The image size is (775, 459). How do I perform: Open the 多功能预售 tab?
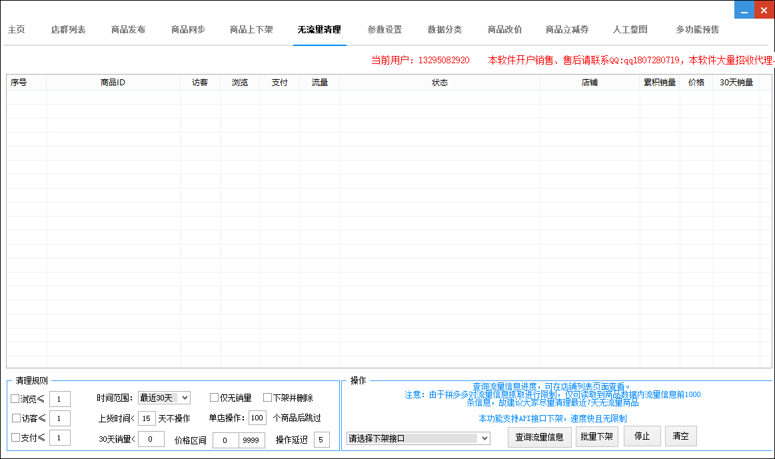tap(697, 30)
